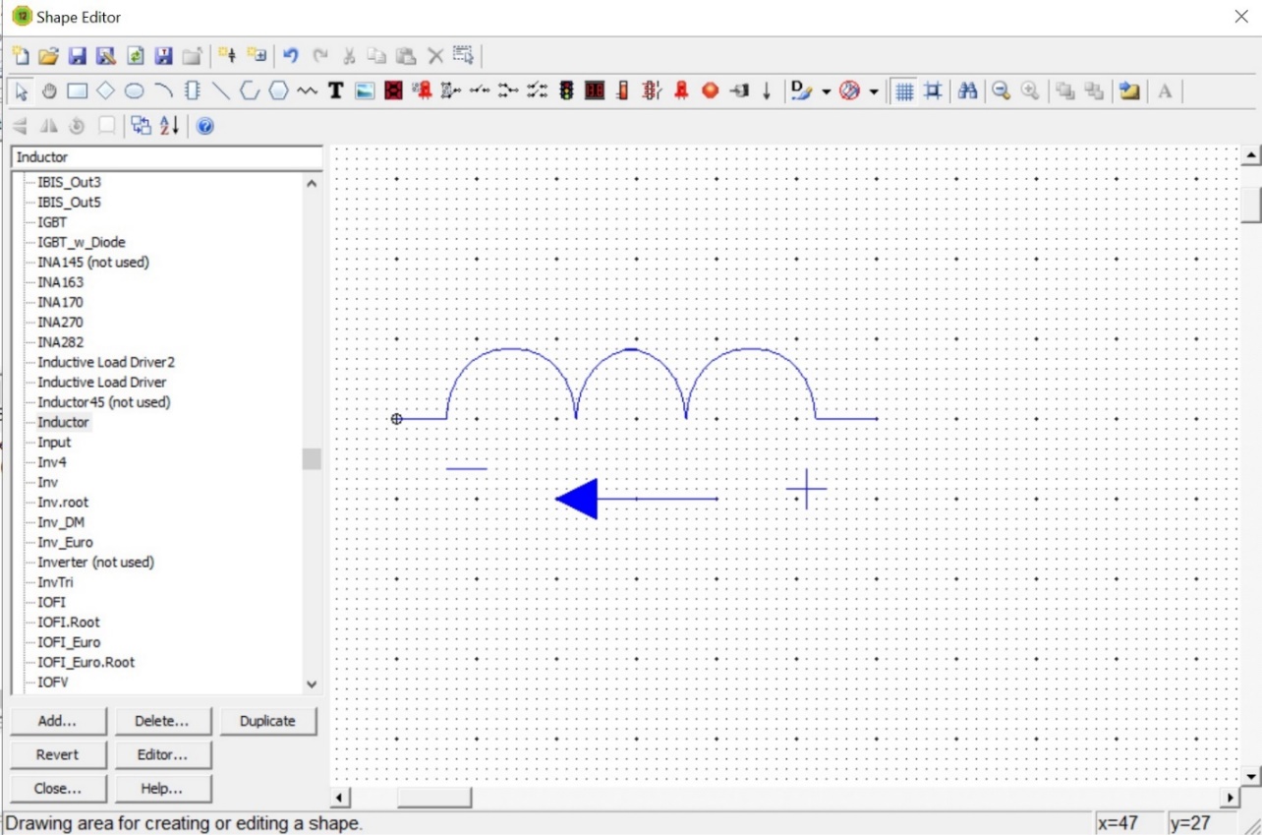
Task: Click canvas horizontal scrollbar thumb
Action: tap(434, 798)
